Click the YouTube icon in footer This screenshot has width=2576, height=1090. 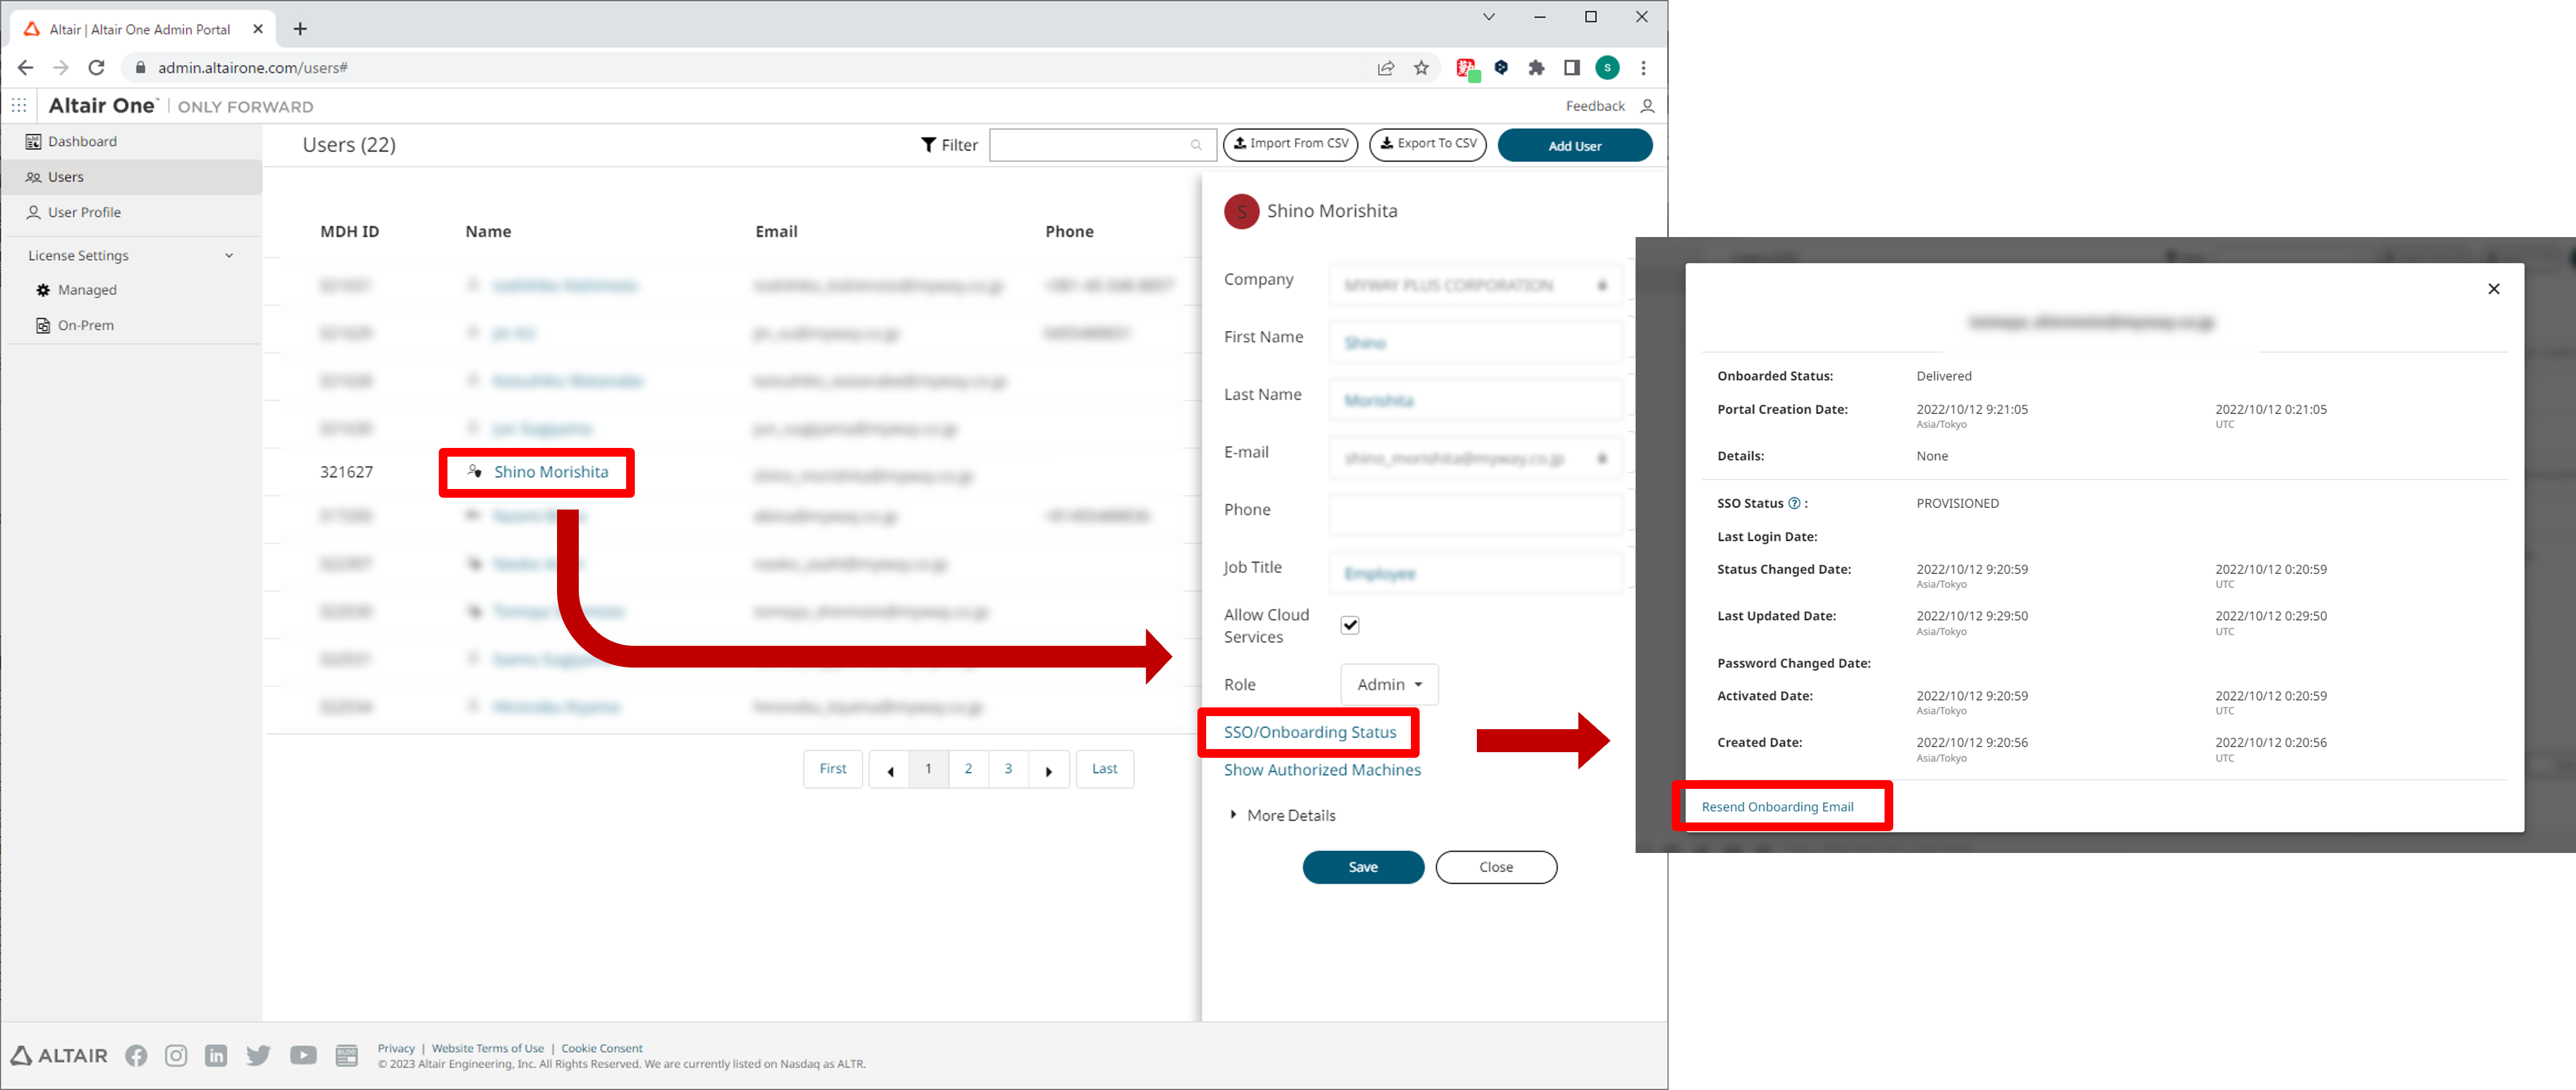[303, 1055]
